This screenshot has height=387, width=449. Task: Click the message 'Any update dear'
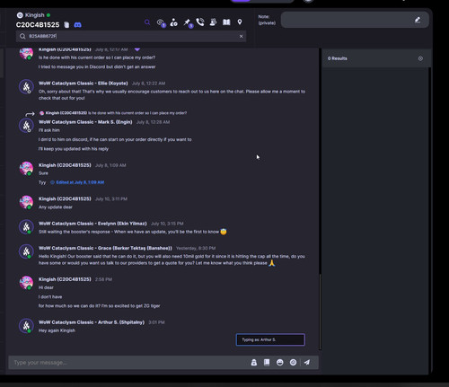pos(56,207)
